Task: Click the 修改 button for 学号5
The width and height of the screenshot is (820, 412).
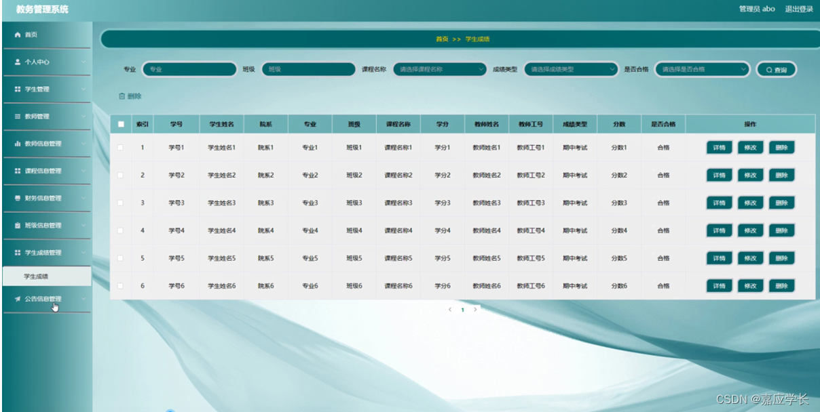Action: coord(750,258)
